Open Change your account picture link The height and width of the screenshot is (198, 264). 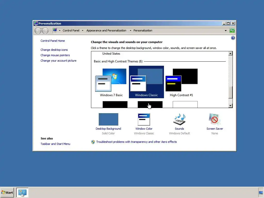59,61
